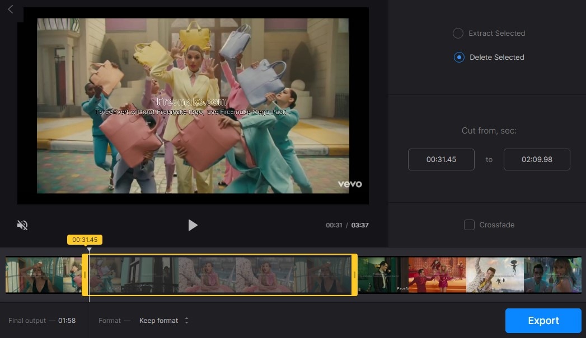The image size is (586, 338).
Task: Edit the cut end time 02:09.98 field
Action: click(x=537, y=159)
